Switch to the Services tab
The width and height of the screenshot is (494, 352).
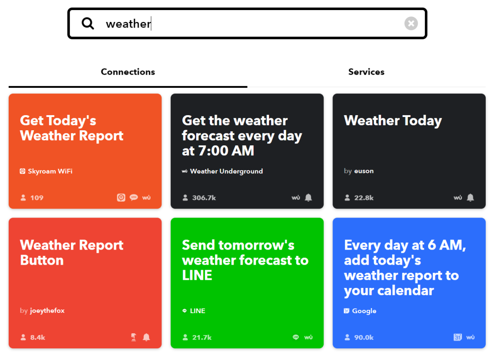(x=366, y=72)
